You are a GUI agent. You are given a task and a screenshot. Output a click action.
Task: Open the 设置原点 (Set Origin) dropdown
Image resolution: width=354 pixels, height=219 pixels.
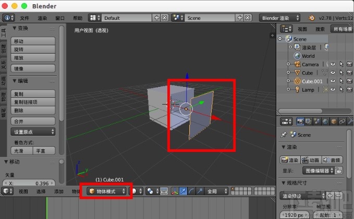[x=33, y=132]
